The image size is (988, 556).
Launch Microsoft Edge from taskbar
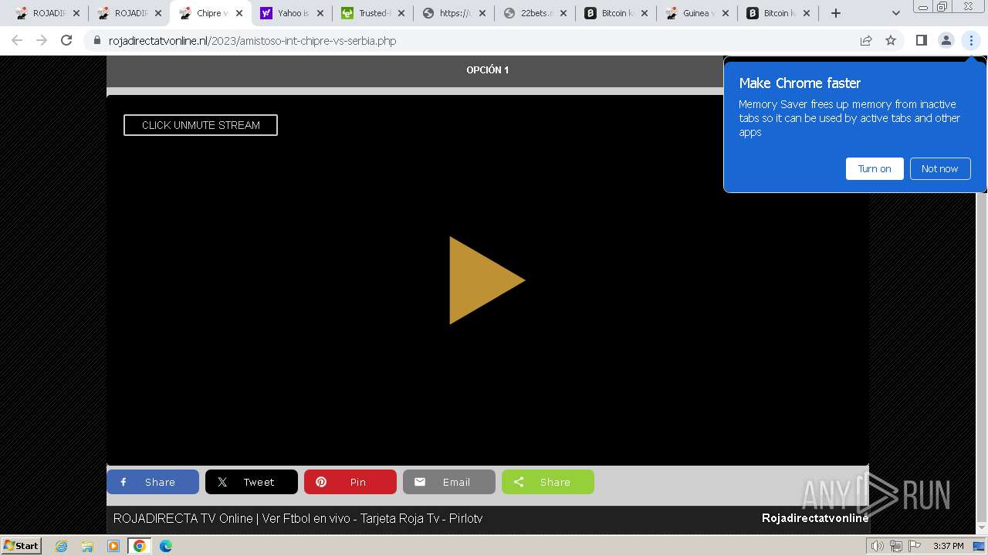click(166, 546)
